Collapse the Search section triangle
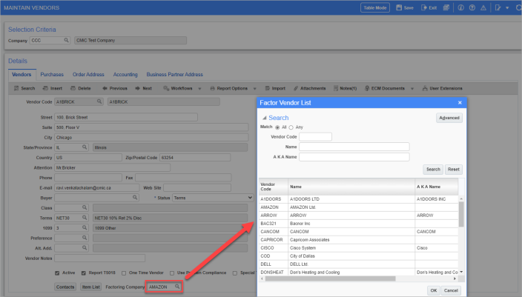This screenshot has height=297, width=522. click(264, 118)
